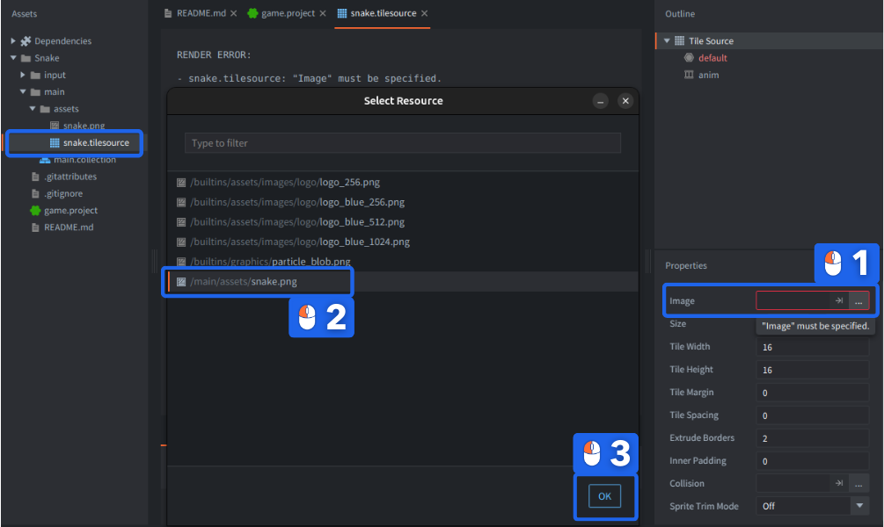
Task: Click the Collision field's go-to resource arrow
Action: coord(839,483)
